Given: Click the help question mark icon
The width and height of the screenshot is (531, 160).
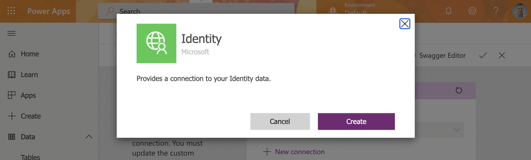Looking at the screenshot, I should [496, 11].
